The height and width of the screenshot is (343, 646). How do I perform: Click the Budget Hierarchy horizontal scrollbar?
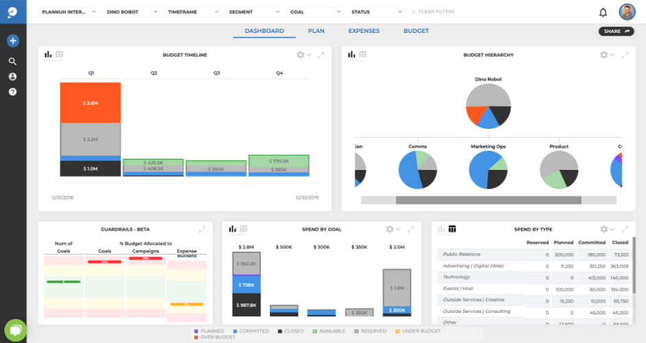tap(488, 200)
